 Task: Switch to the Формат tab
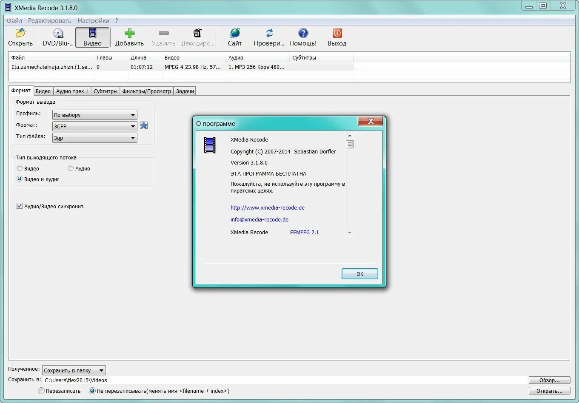(21, 91)
